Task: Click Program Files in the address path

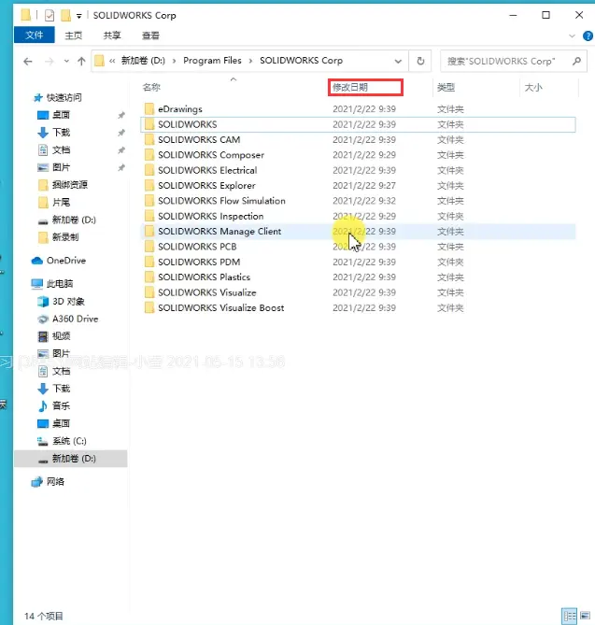Action: pos(212,61)
